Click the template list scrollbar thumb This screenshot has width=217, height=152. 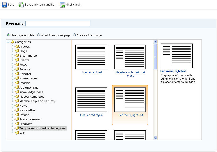(155, 57)
